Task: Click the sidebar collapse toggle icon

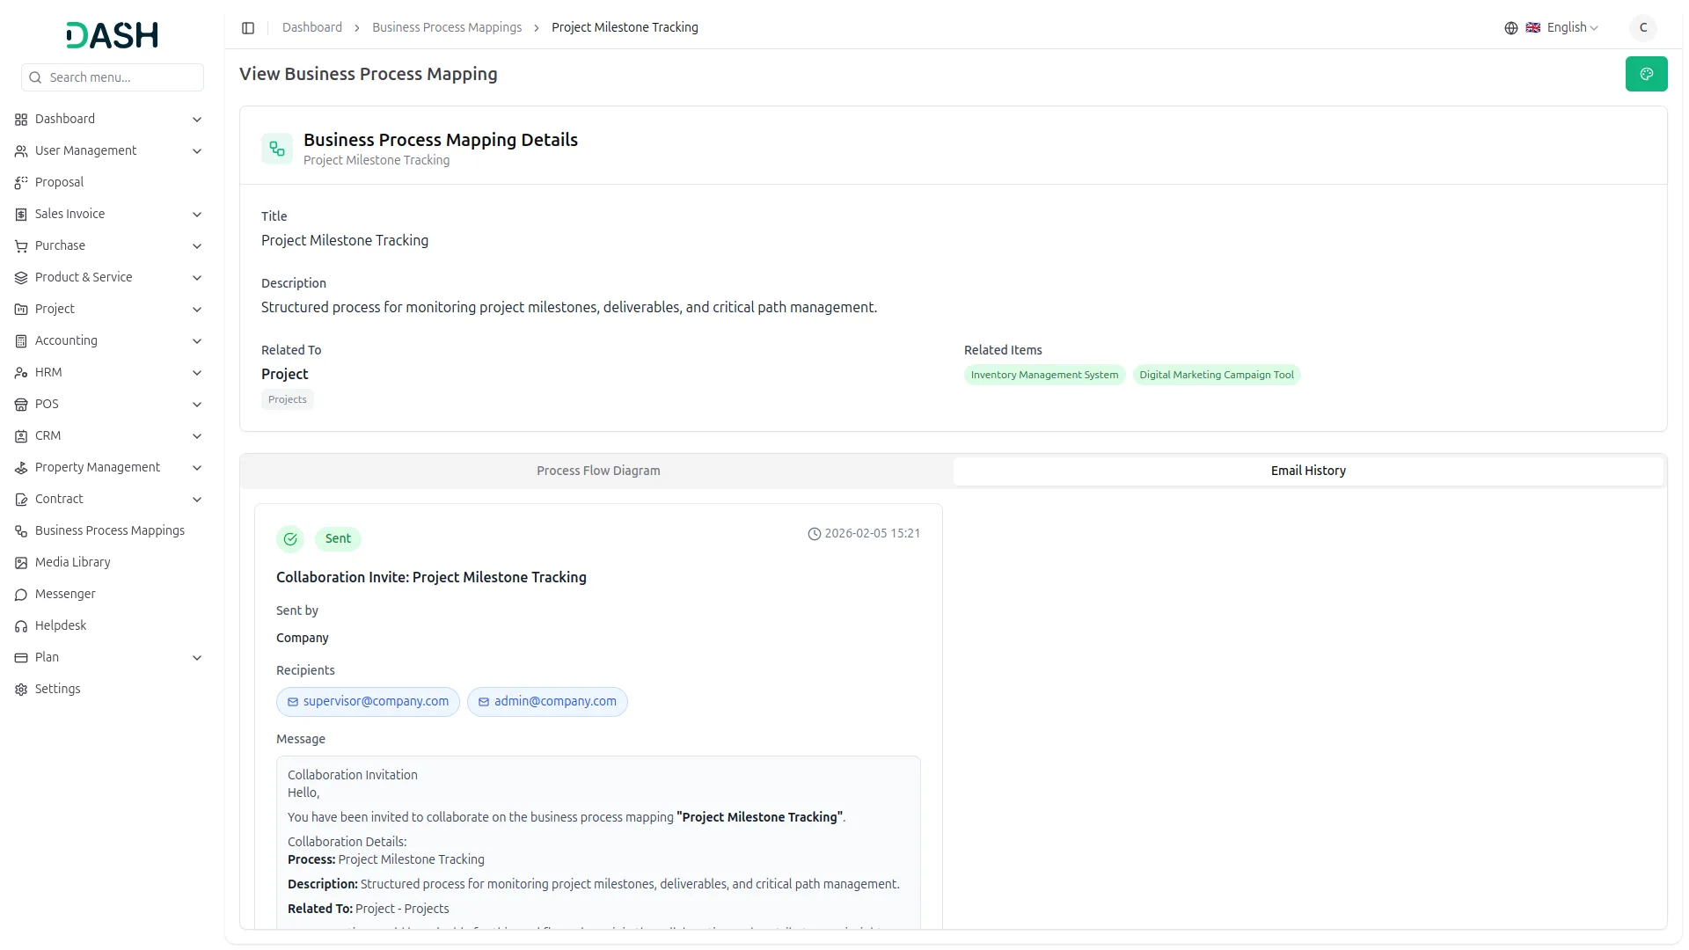Action: 248,28
